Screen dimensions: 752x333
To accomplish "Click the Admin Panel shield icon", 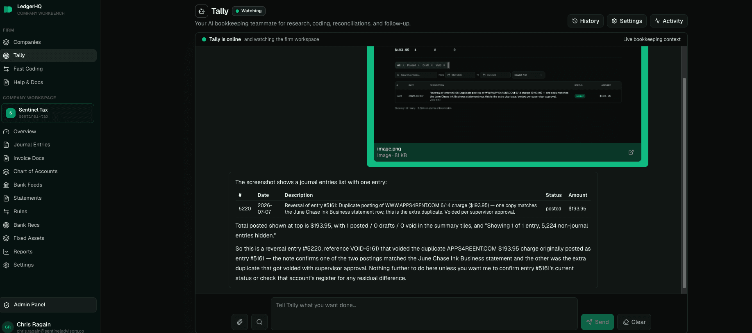I will [x=7, y=305].
